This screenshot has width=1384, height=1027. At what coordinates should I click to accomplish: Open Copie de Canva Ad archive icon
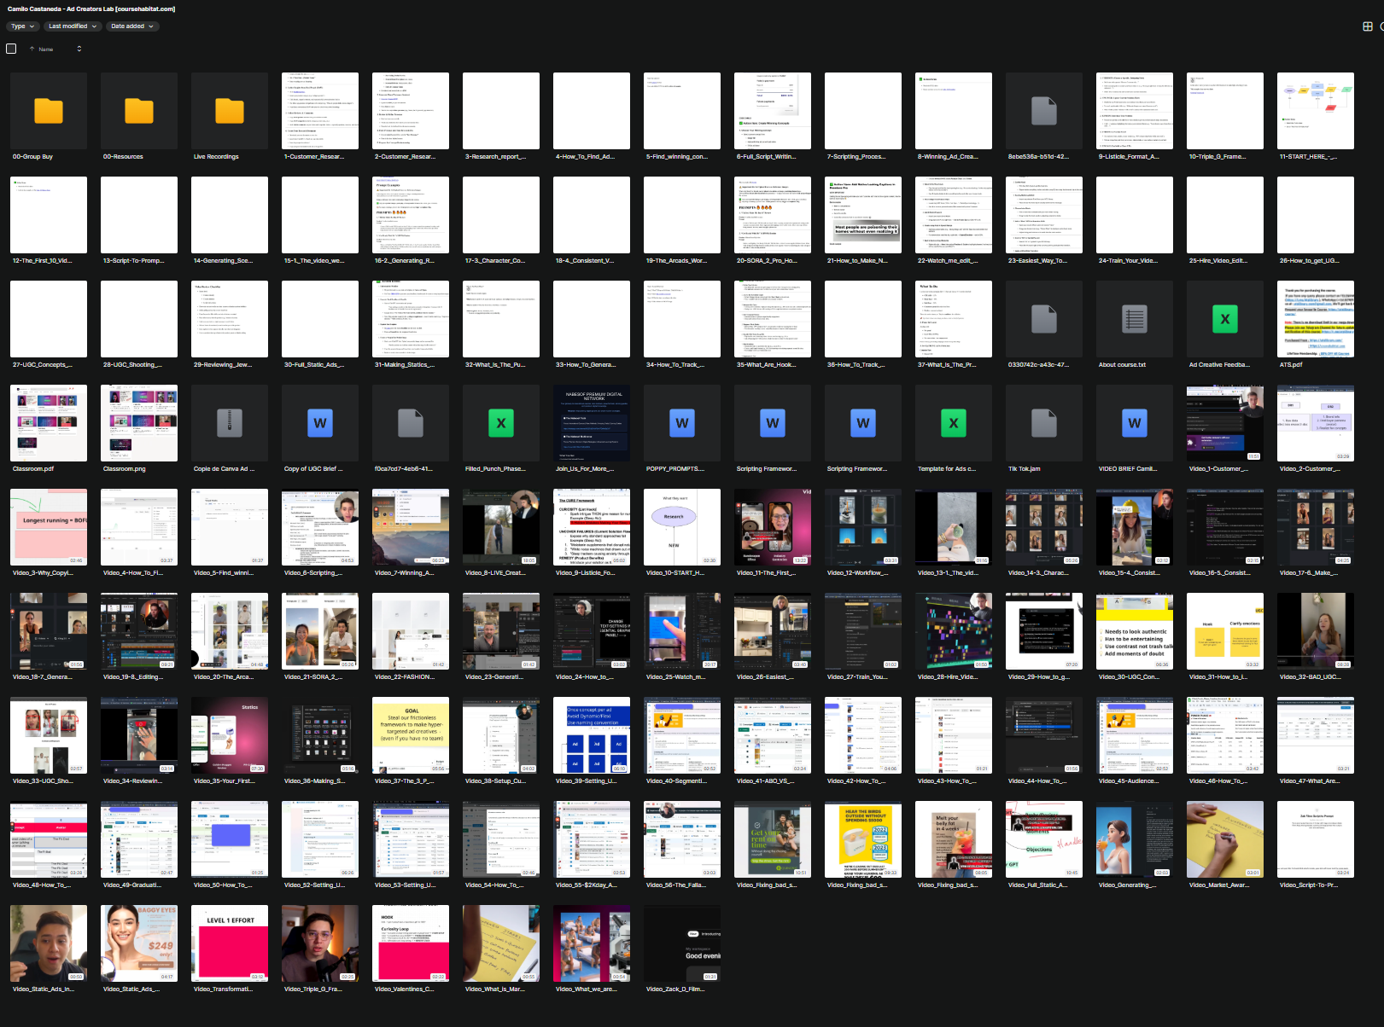point(230,423)
